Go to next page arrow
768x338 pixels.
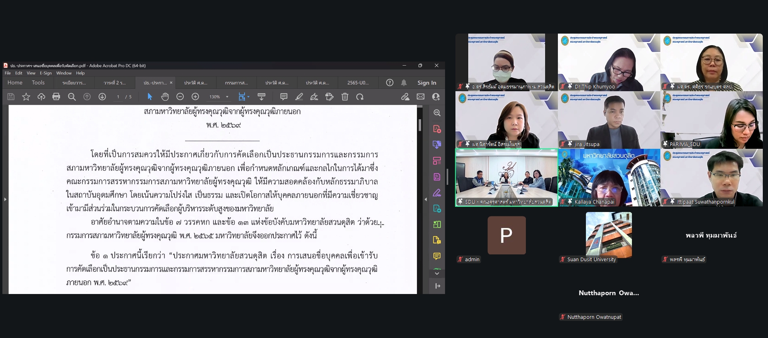point(102,97)
